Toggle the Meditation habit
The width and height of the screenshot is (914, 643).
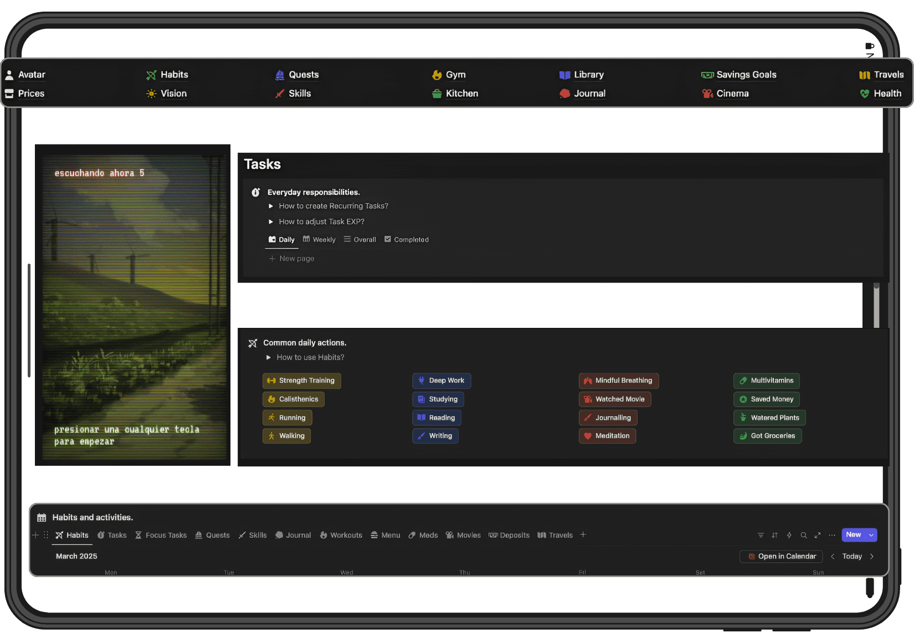[607, 436]
